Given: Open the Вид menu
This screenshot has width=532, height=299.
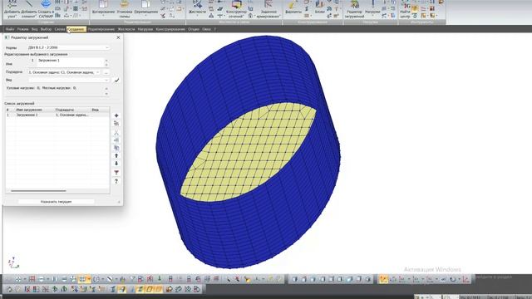Looking at the screenshot, I should (x=35, y=29).
